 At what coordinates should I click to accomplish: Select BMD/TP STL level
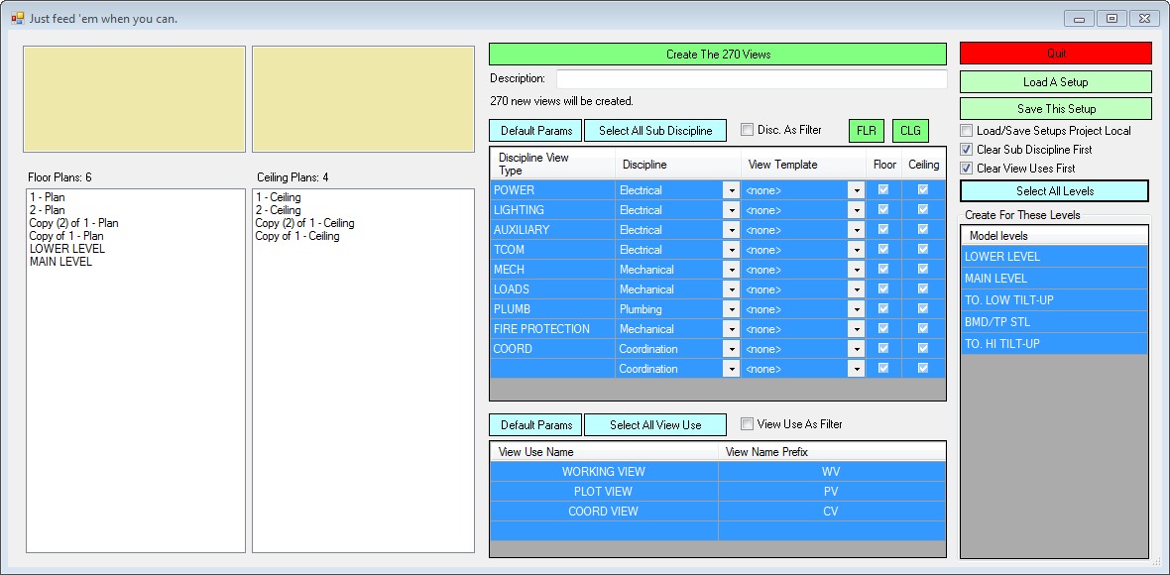1054,322
